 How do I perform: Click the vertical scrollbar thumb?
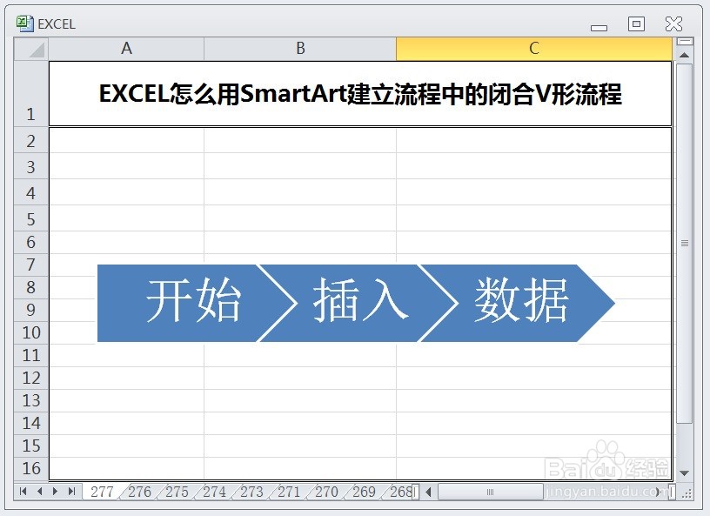[684, 244]
